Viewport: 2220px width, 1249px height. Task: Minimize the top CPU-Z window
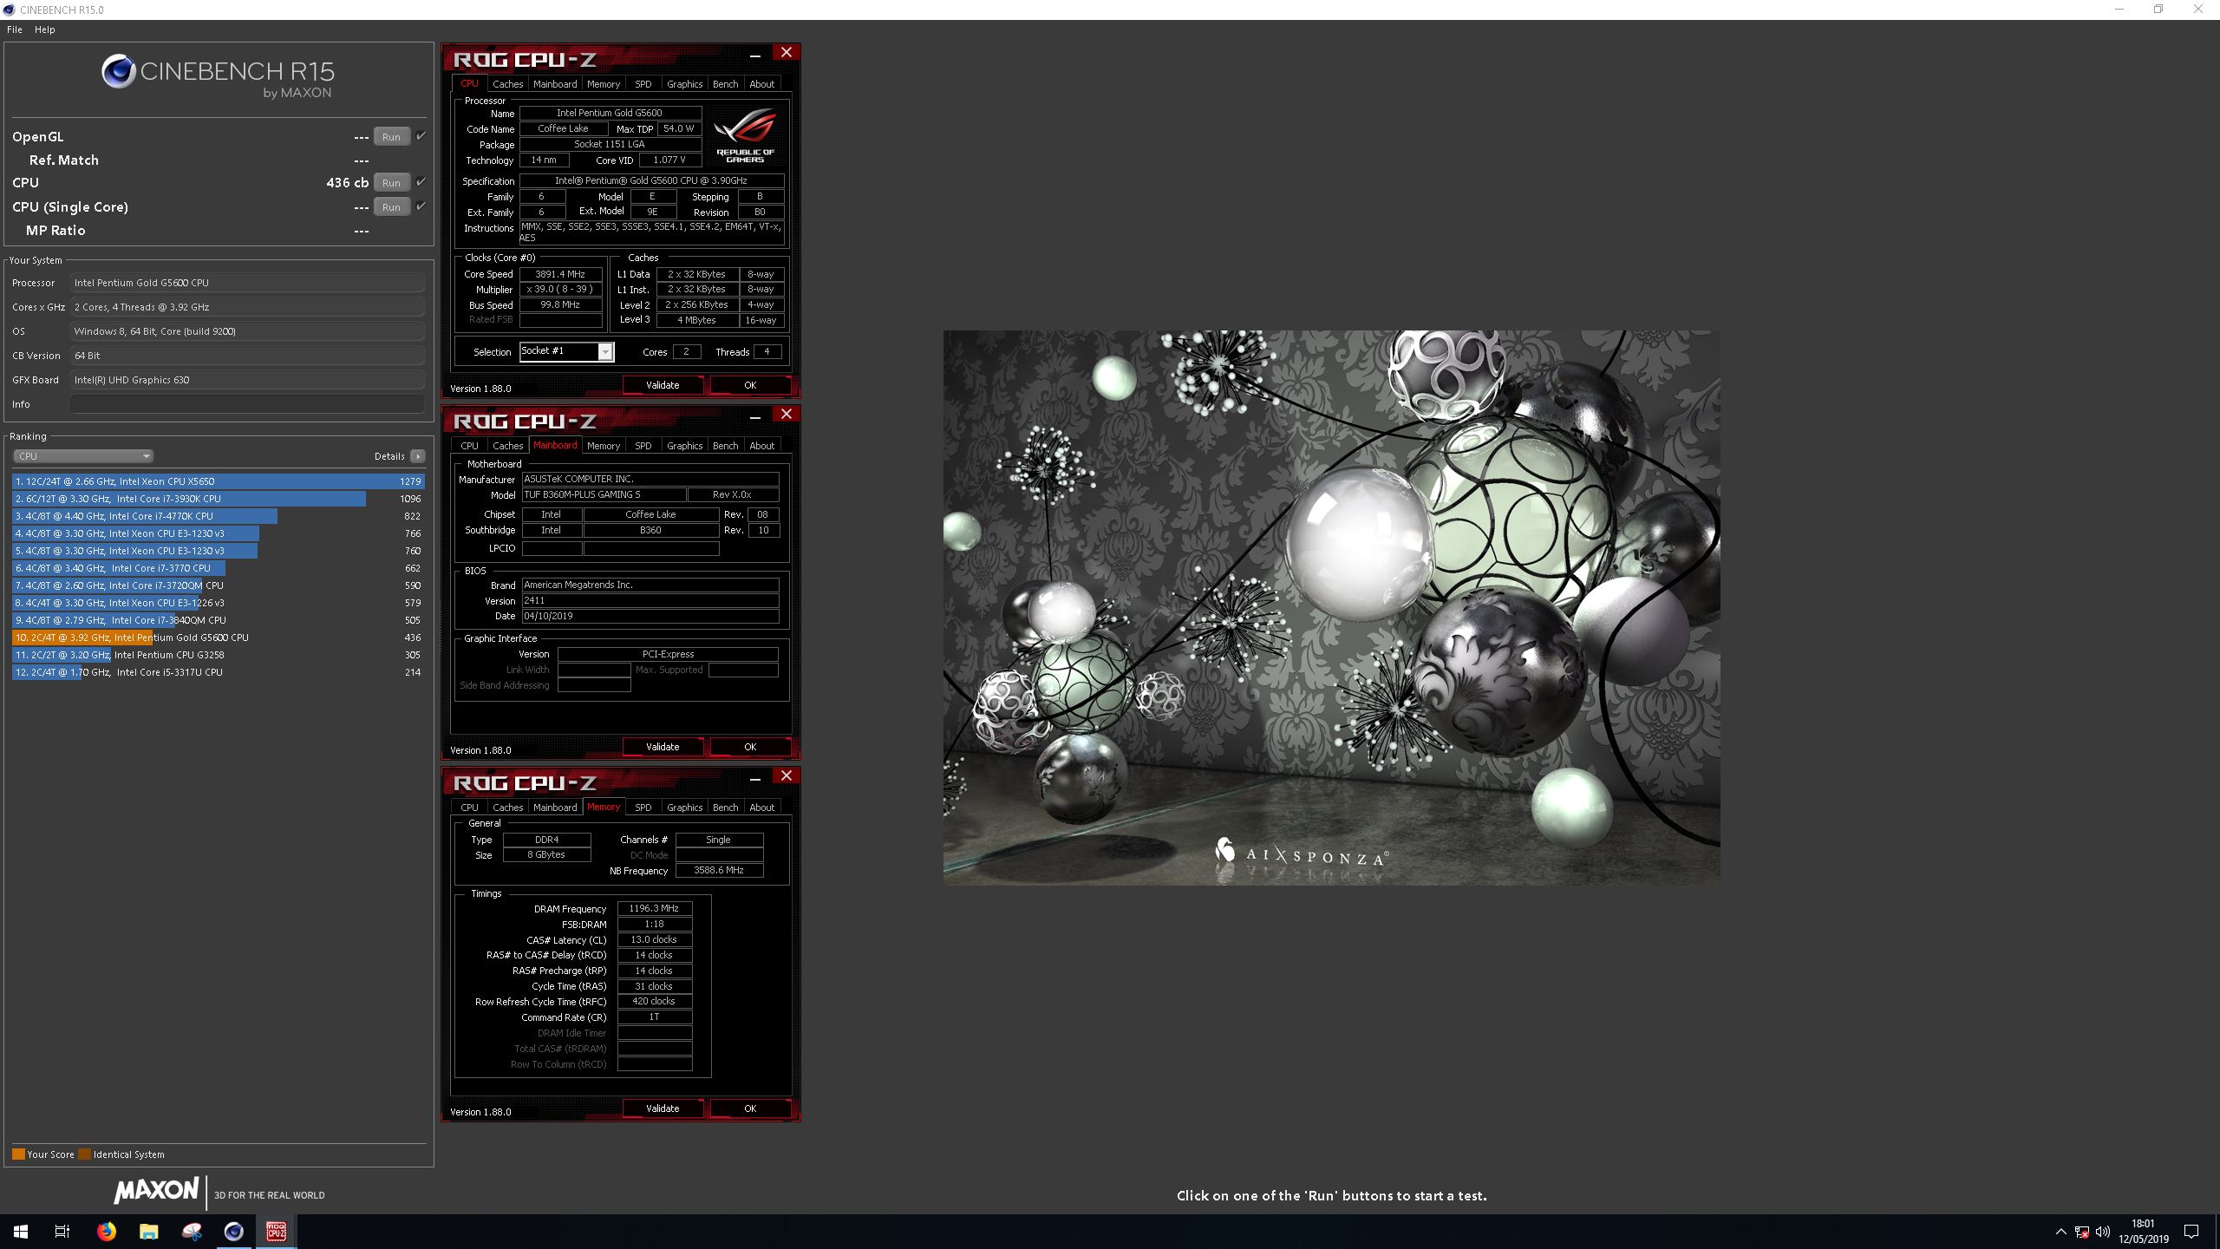point(755,55)
